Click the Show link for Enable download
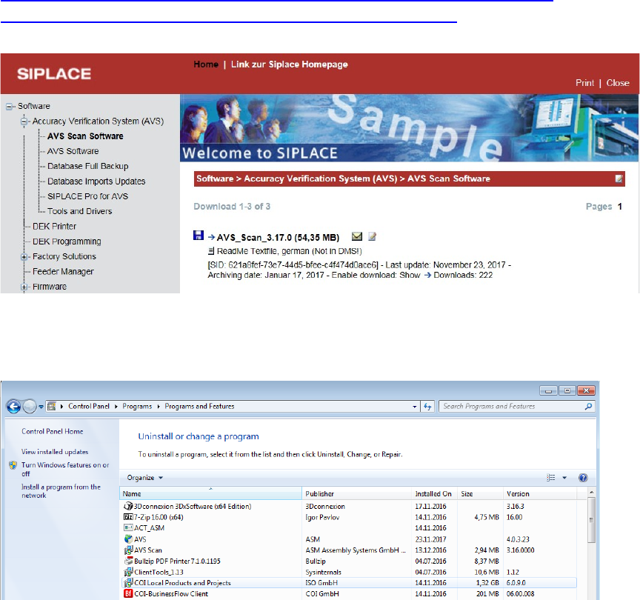Image resolution: width=640 pixels, height=600 pixels. click(x=410, y=275)
